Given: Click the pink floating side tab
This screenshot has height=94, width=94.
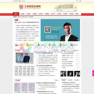Looking at the screenshot, I should [93, 73].
